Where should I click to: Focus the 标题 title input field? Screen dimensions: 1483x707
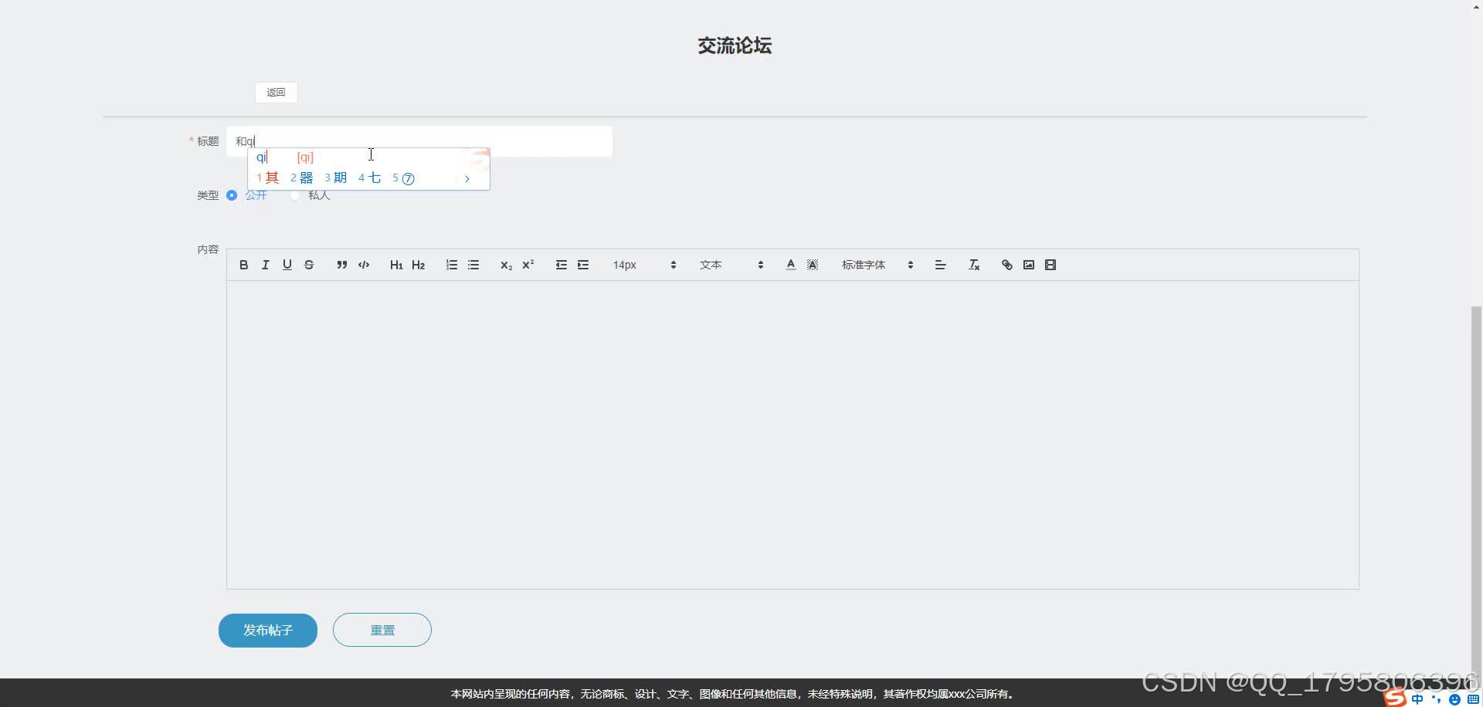click(419, 141)
